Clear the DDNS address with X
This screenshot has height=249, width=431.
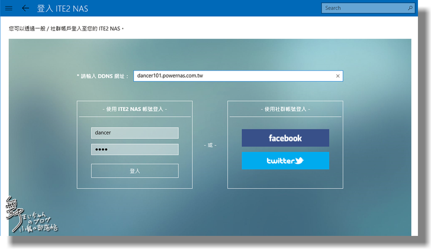[338, 76]
